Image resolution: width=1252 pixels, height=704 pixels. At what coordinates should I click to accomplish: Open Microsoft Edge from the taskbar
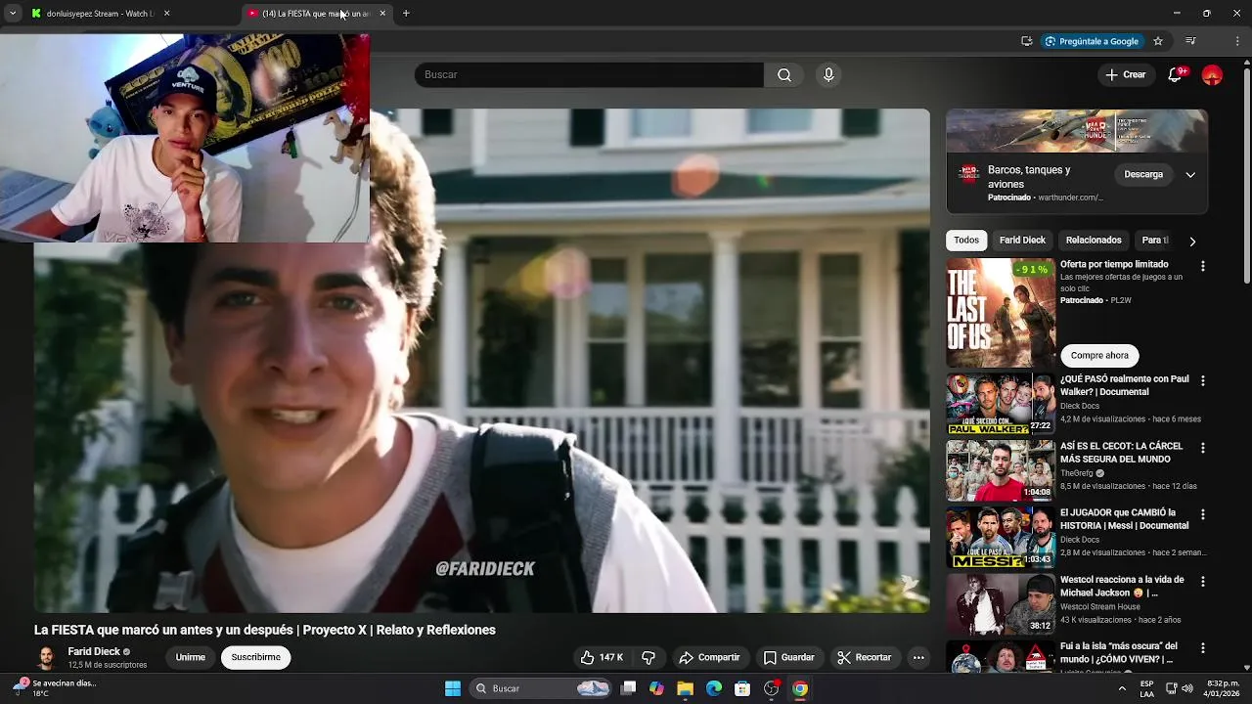(714, 688)
